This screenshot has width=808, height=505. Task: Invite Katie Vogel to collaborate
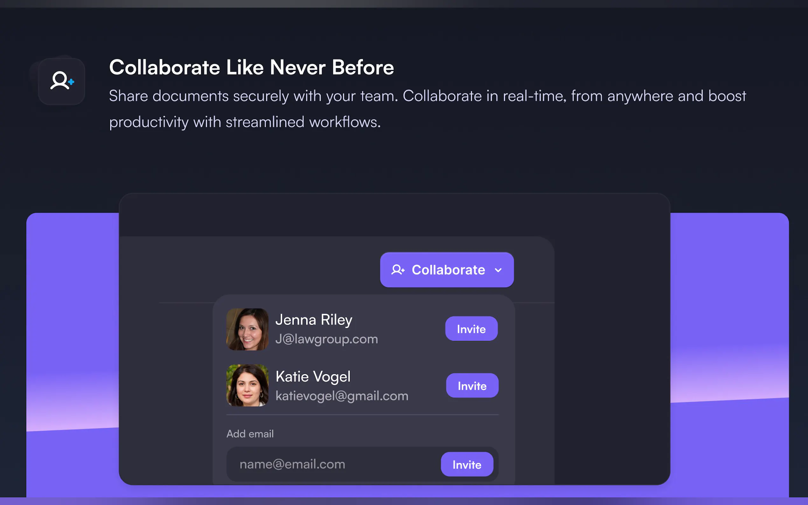(472, 386)
